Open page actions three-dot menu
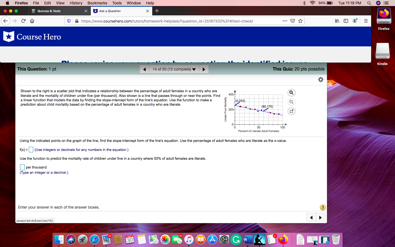The width and height of the screenshot is (395, 247). click(285, 21)
